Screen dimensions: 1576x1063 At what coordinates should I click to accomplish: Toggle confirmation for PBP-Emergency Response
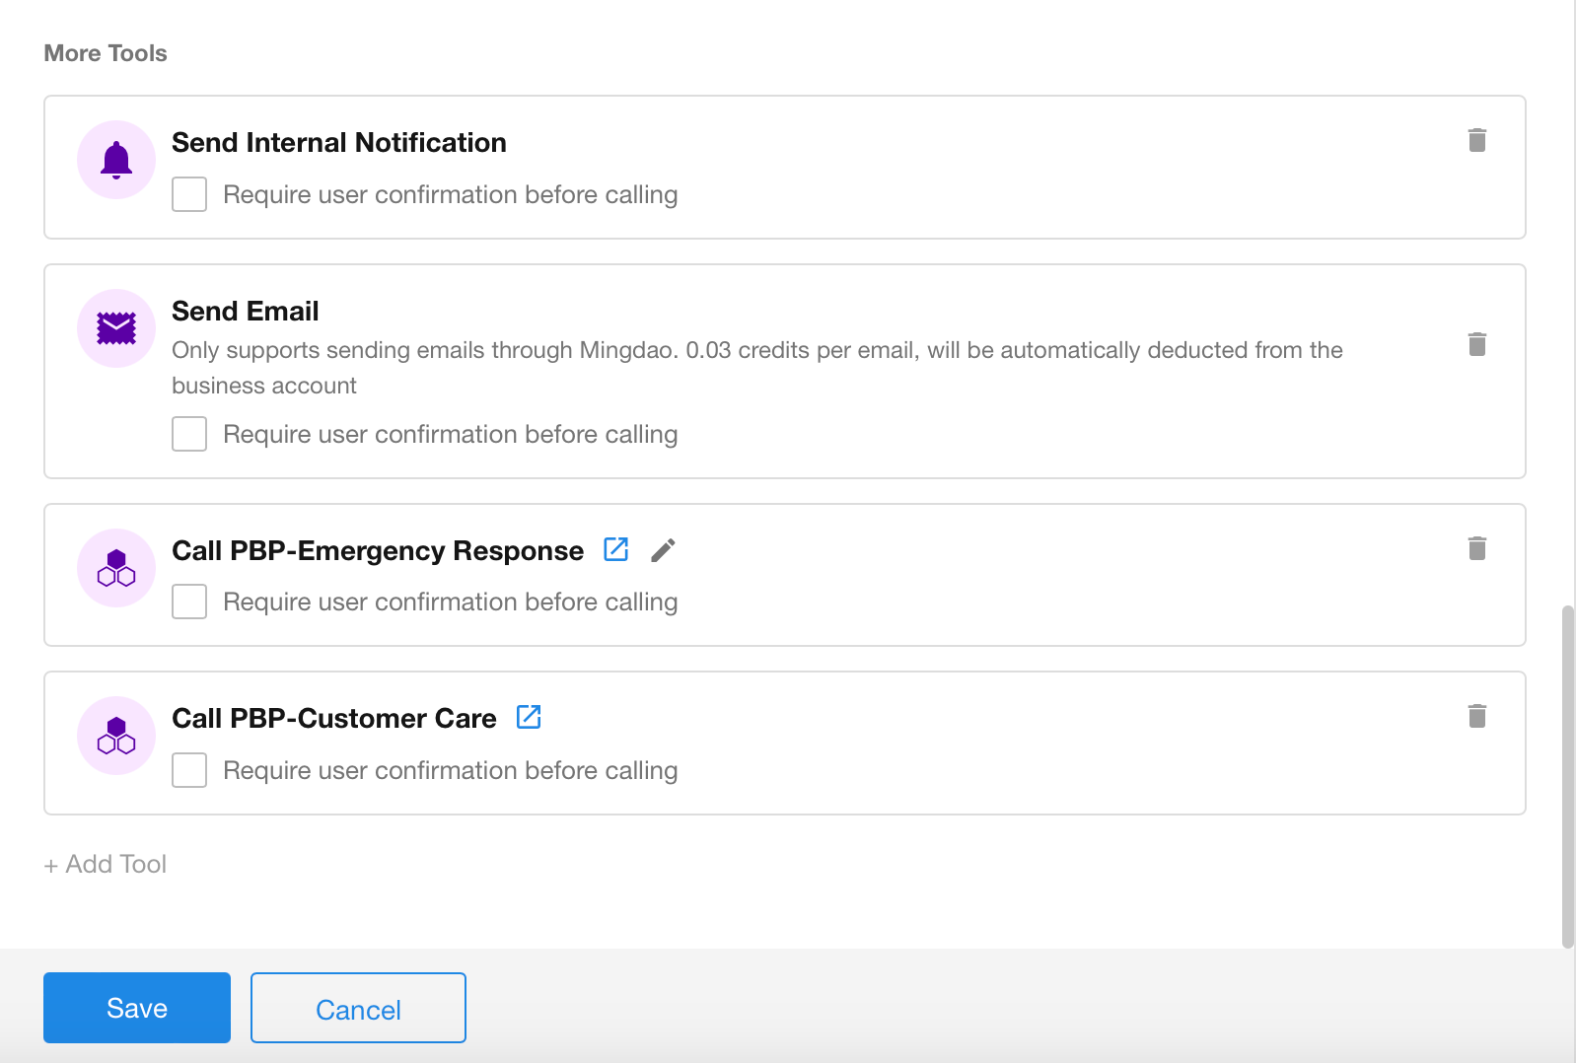189,602
